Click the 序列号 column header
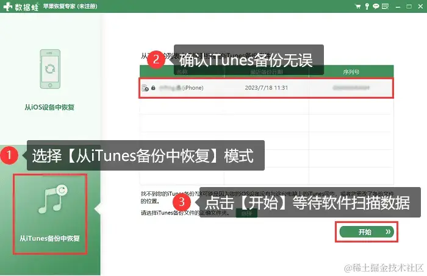 pyautogui.click(x=351, y=72)
